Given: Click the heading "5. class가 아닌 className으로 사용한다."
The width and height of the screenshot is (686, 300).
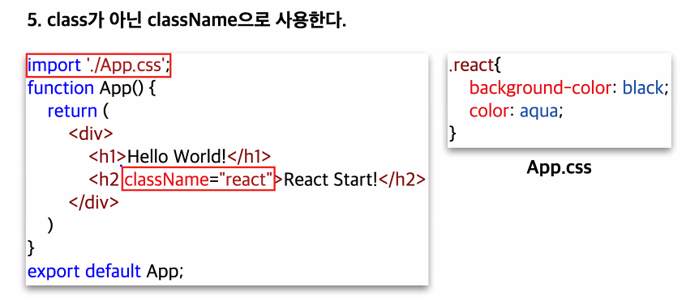Looking at the screenshot, I should pyautogui.click(x=187, y=20).
